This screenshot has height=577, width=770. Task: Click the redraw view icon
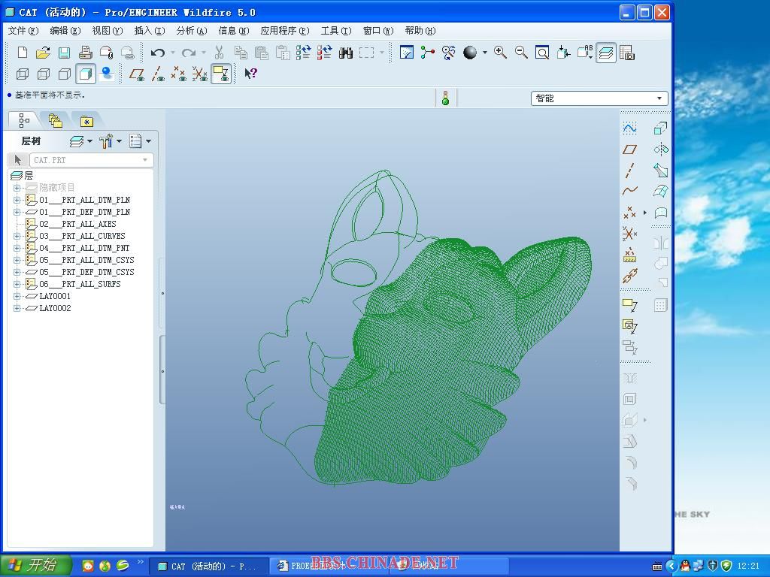point(406,53)
